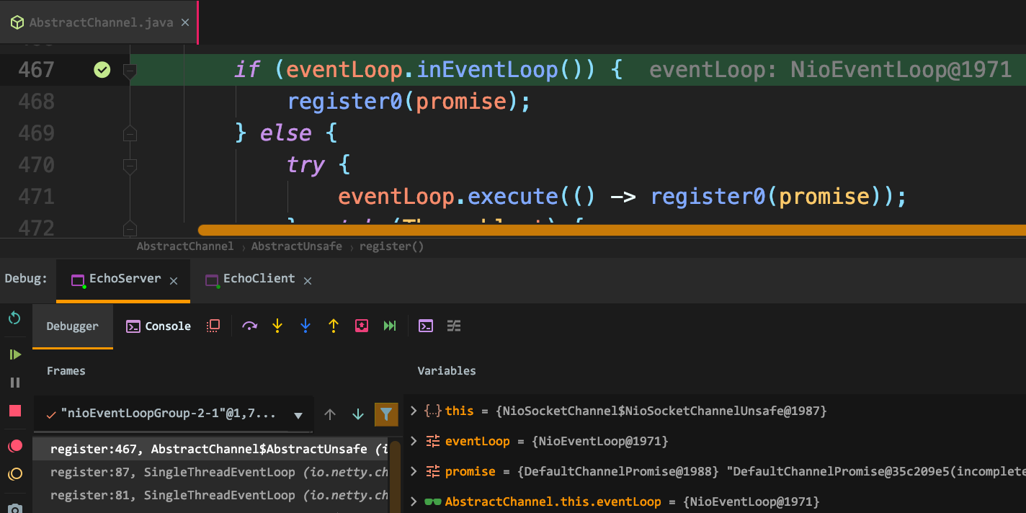Select the register:81 SingleThreadEventLoop frame
Image resolution: width=1026 pixels, height=513 pixels.
[x=210, y=495]
